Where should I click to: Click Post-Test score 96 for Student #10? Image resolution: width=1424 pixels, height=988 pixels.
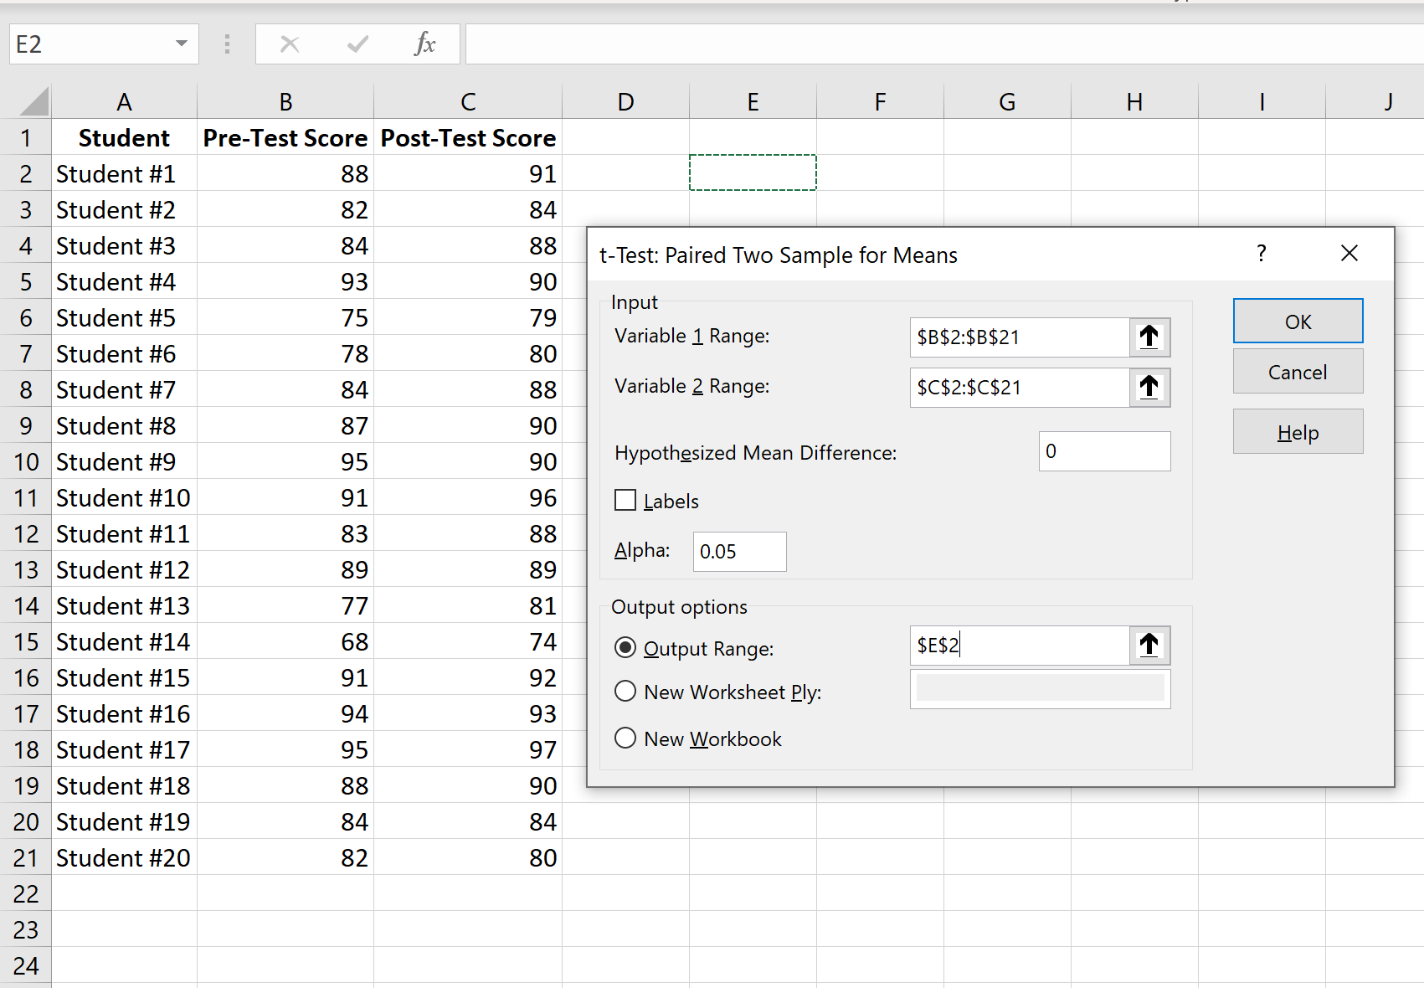[x=468, y=497]
